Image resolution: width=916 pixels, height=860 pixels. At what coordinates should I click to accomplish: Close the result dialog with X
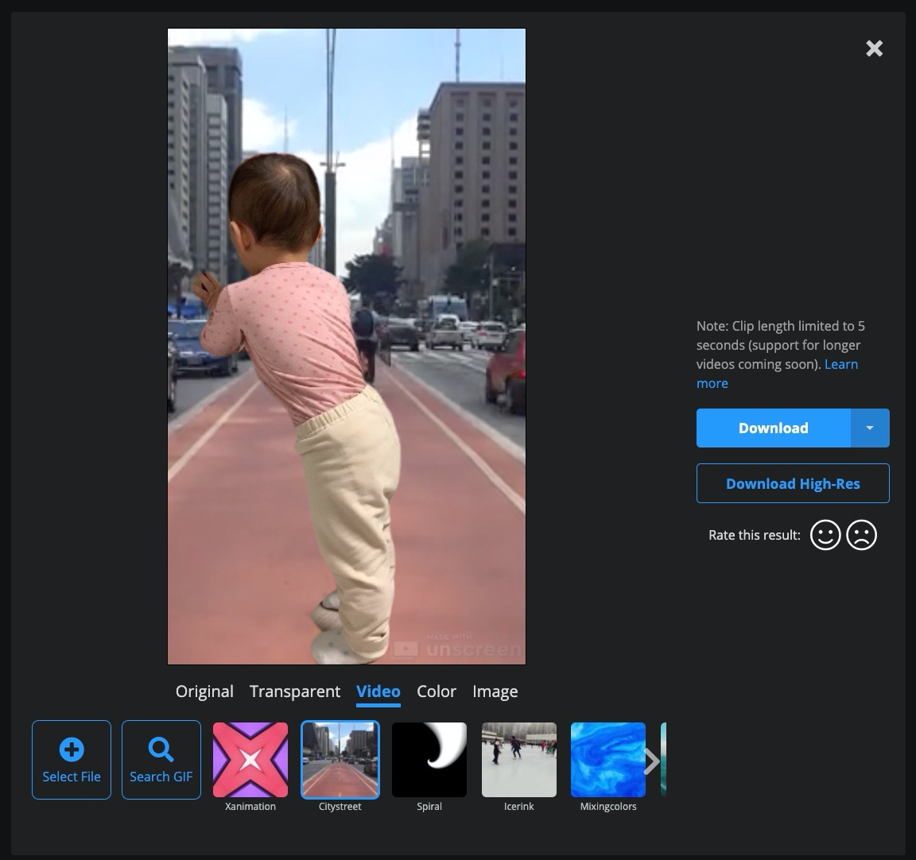pos(874,48)
